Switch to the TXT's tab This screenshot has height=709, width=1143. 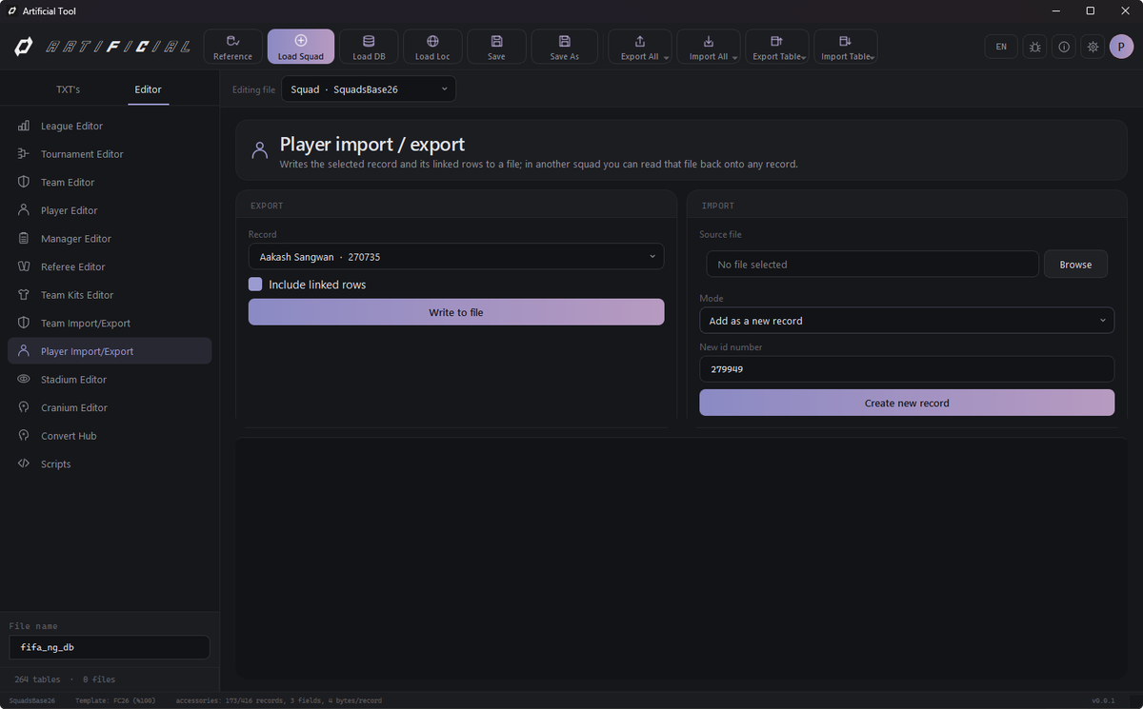pos(69,89)
